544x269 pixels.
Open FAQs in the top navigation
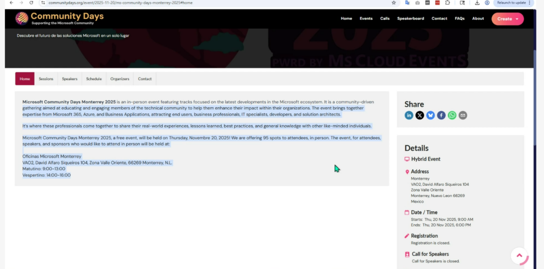460,19
